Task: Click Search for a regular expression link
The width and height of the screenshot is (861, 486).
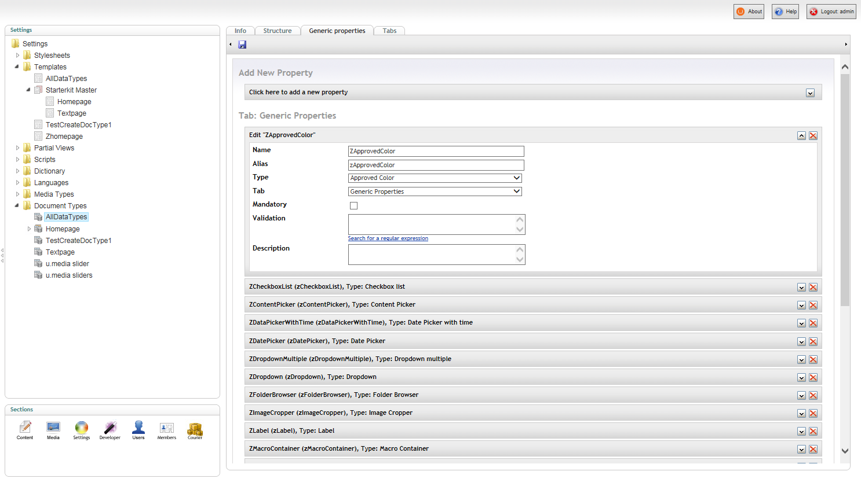Action: (x=388, y=238)
